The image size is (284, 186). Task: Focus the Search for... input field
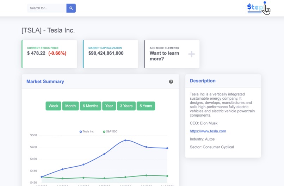pyautogui.click(x=47, y=8)
